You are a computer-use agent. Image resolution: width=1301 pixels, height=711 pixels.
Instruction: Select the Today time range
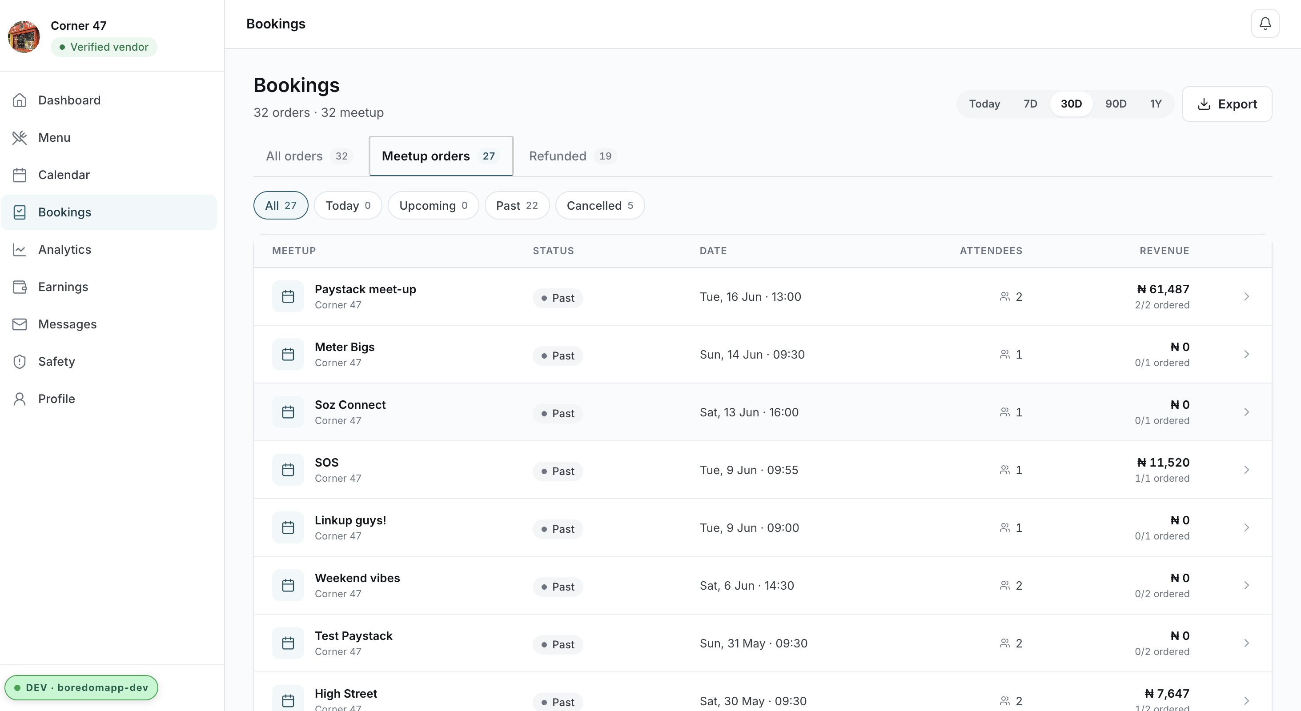[984, 104]
